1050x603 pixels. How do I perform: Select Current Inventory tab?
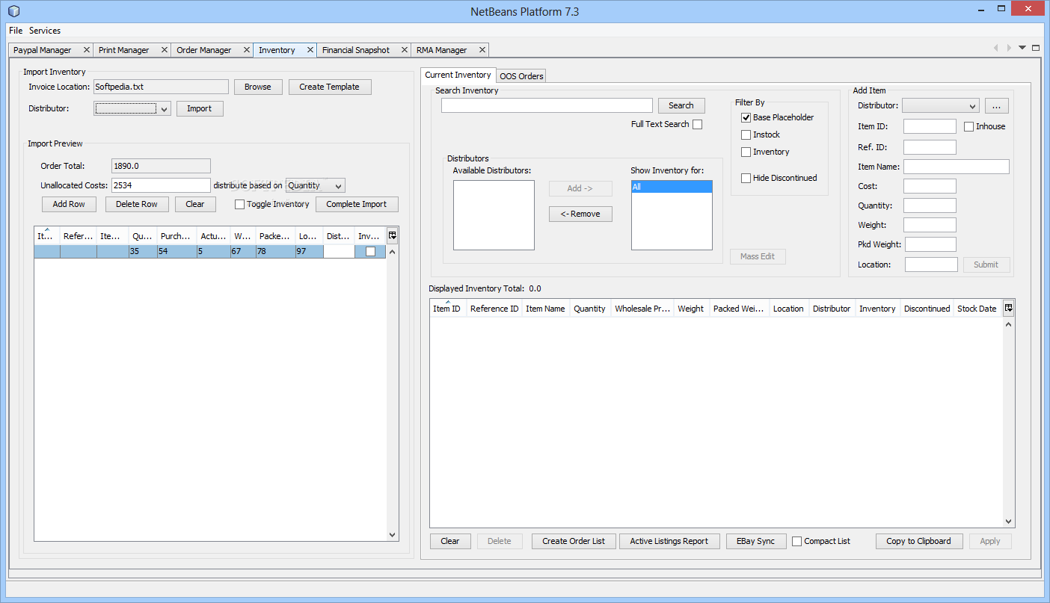coord(458,75)
